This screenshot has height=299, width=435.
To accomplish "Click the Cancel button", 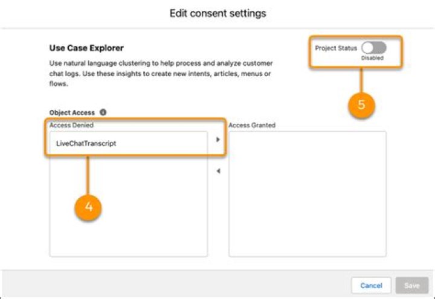I will point(371,285).
